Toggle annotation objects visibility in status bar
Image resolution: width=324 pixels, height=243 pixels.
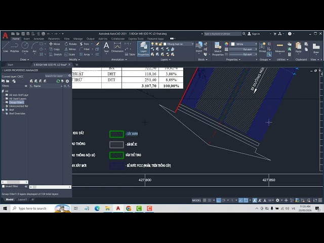[255, 200]
